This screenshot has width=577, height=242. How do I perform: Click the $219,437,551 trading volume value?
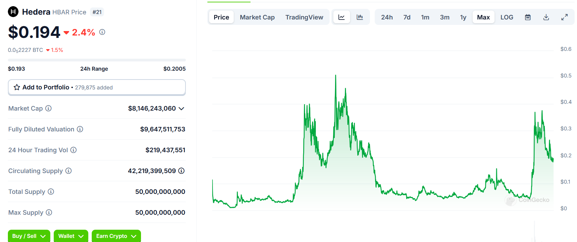coord(165,150)
